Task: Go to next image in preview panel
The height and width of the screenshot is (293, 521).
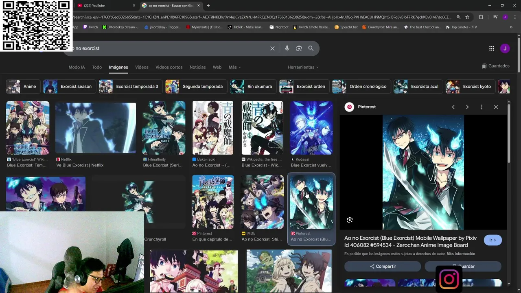Action: tap(467, 107)
